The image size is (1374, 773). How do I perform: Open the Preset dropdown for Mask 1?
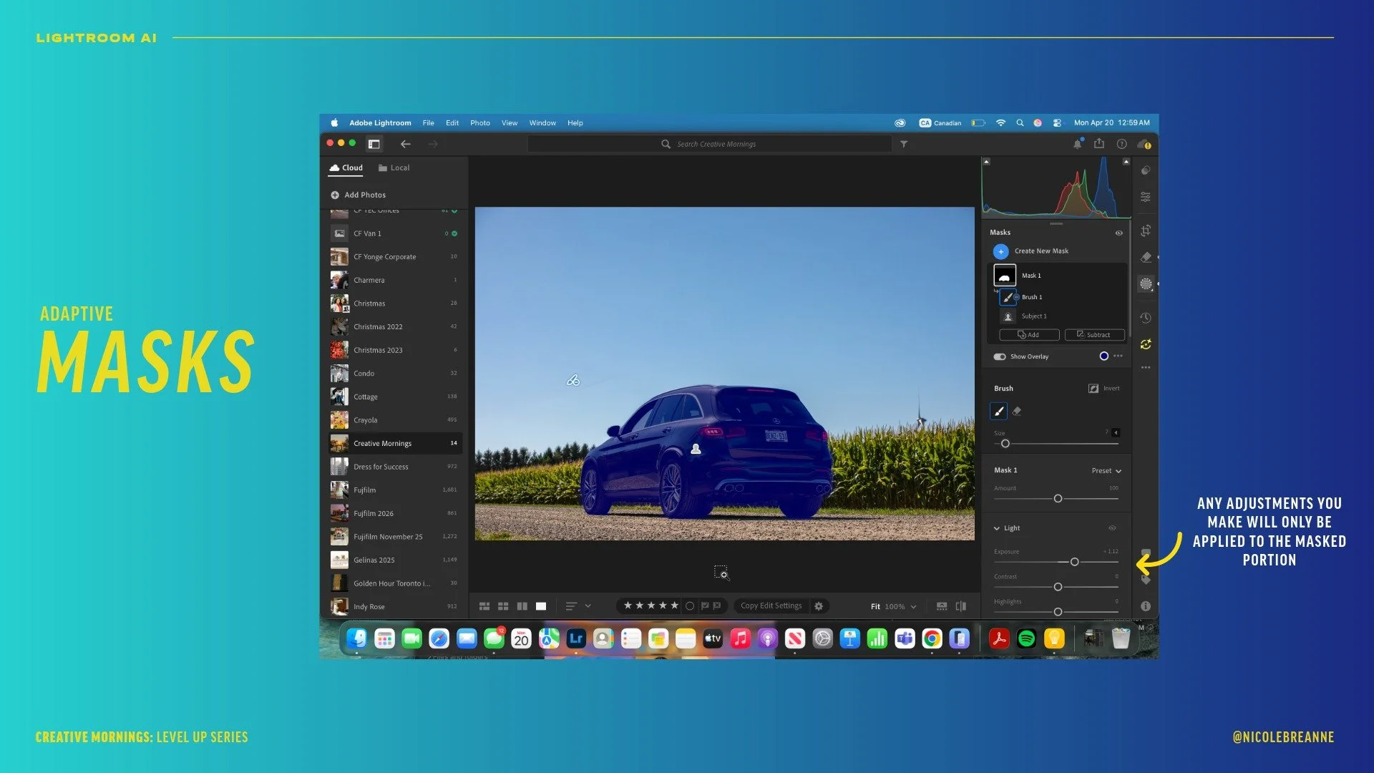click(x=1106, y=471)
